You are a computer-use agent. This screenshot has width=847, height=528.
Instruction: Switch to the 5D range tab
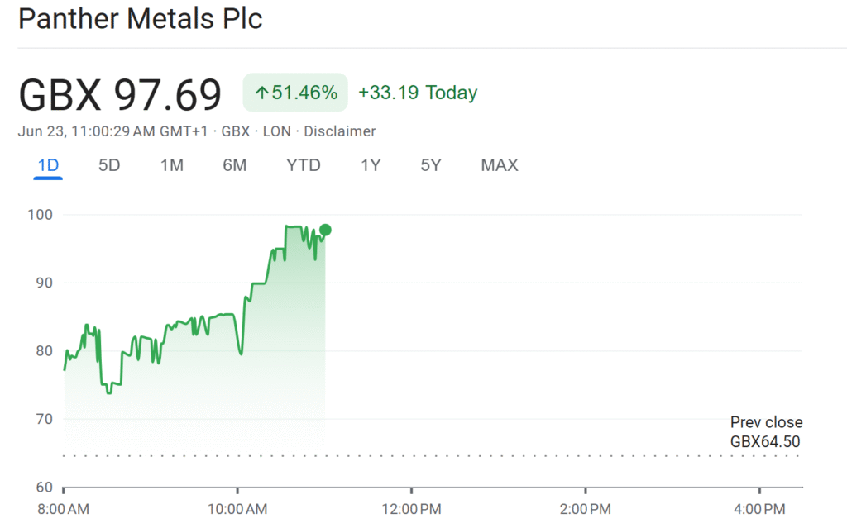click(109, 165)
